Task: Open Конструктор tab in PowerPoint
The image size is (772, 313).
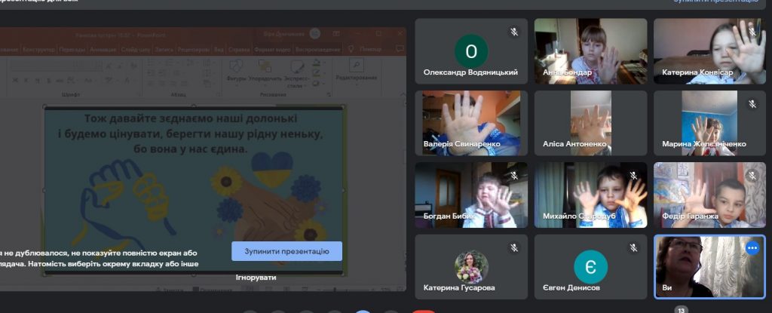Action: tap(38, 49)
